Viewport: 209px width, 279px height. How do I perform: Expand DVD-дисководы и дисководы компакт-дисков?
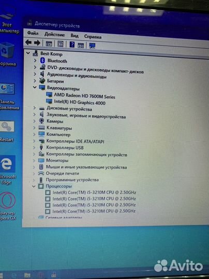pos(35,67)
